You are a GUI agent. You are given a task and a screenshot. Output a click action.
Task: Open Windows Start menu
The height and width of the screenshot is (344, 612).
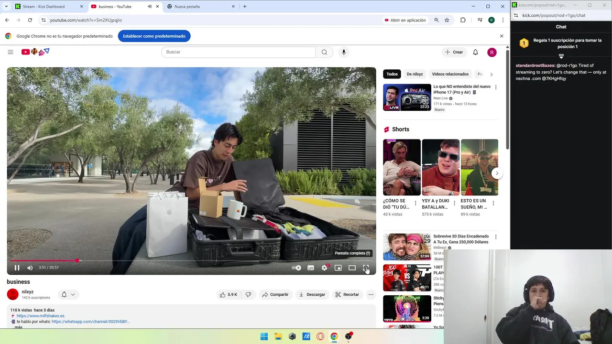pos(264,336)
